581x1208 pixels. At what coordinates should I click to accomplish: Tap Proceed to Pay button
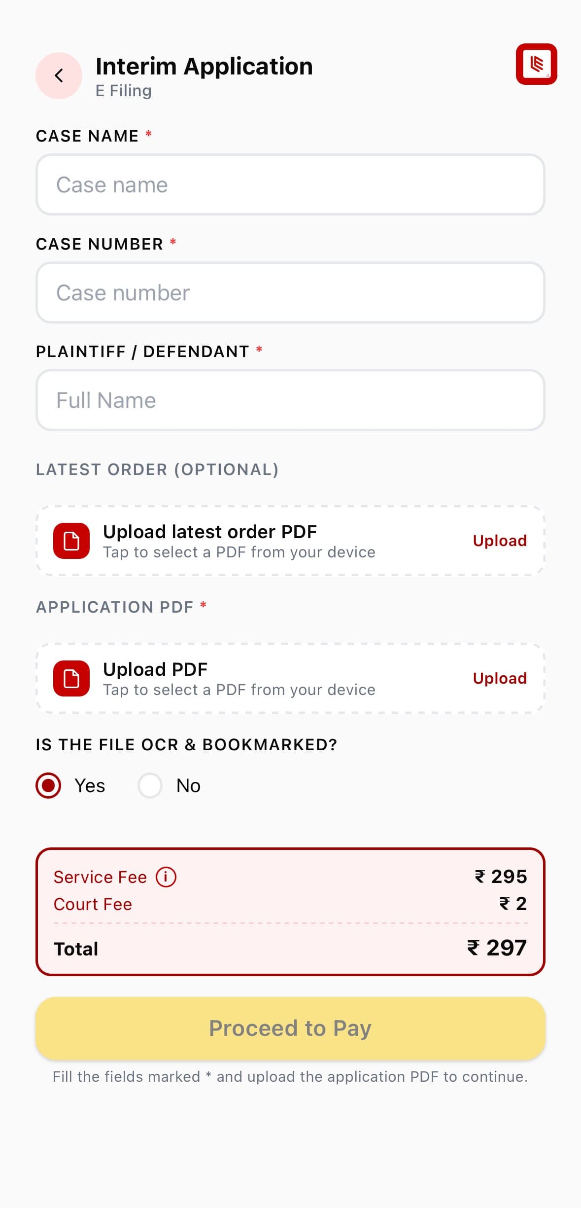pos(290,1028)
